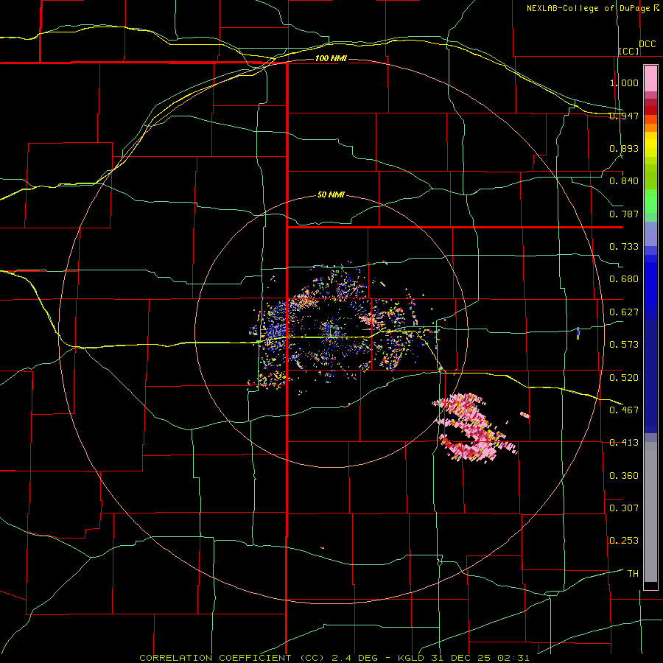Click the 0.520 legend value

624,378
